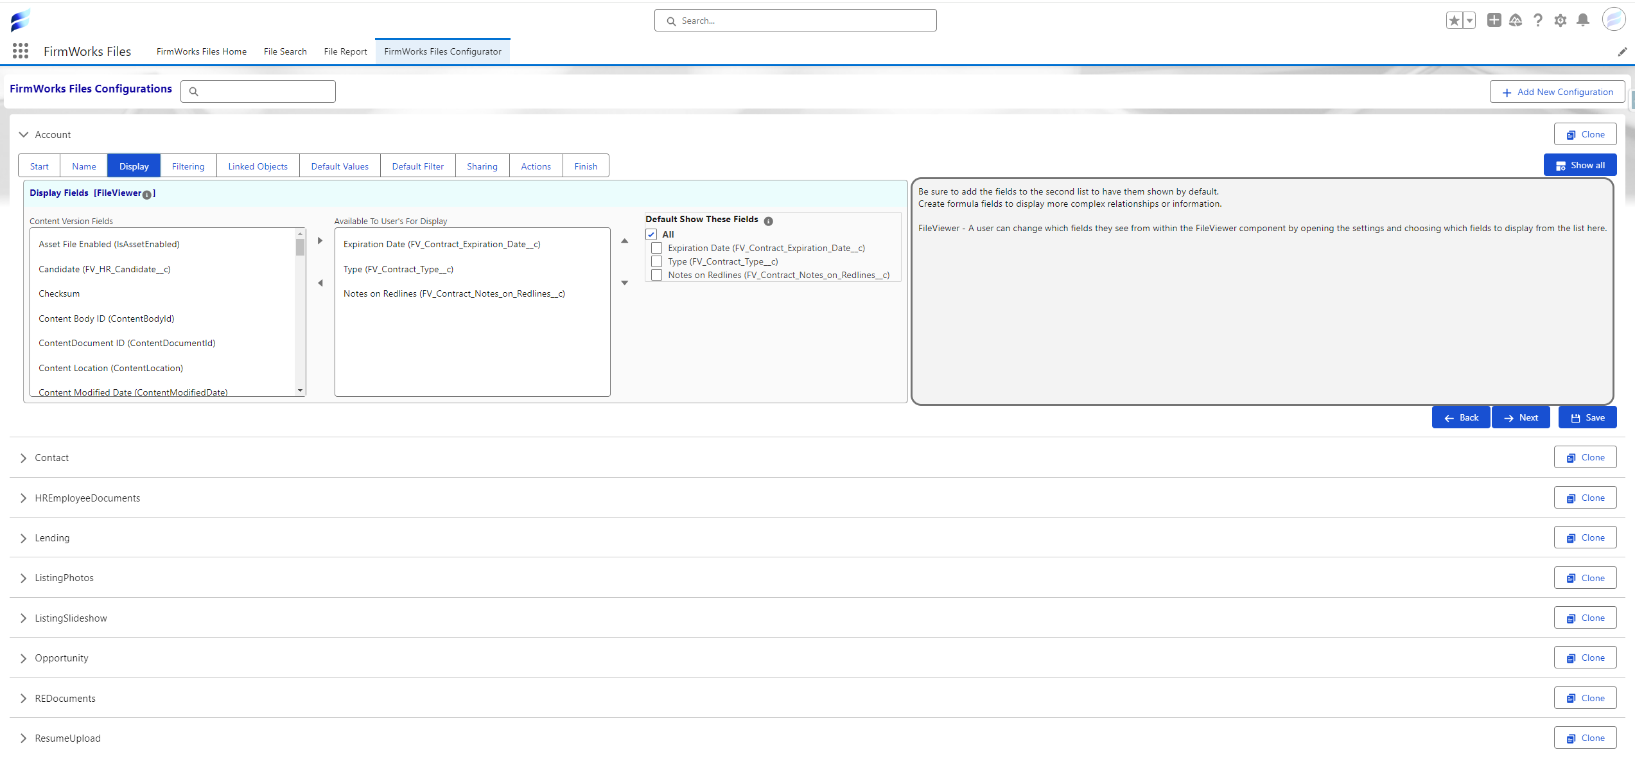Expand the Opportunity configuration section

[24, 658]
